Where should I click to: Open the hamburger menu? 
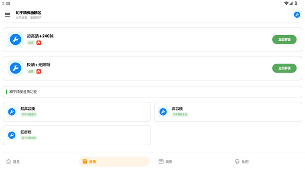coord(8,15)
